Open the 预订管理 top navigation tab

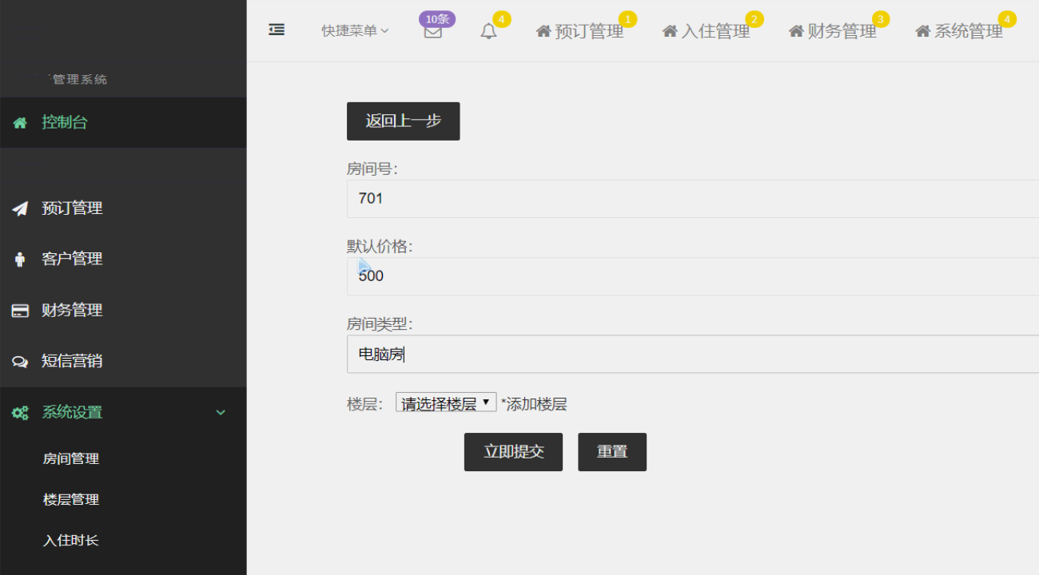[579, 31]
